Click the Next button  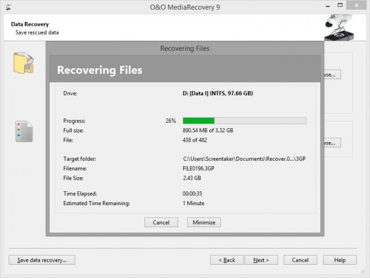261,260
